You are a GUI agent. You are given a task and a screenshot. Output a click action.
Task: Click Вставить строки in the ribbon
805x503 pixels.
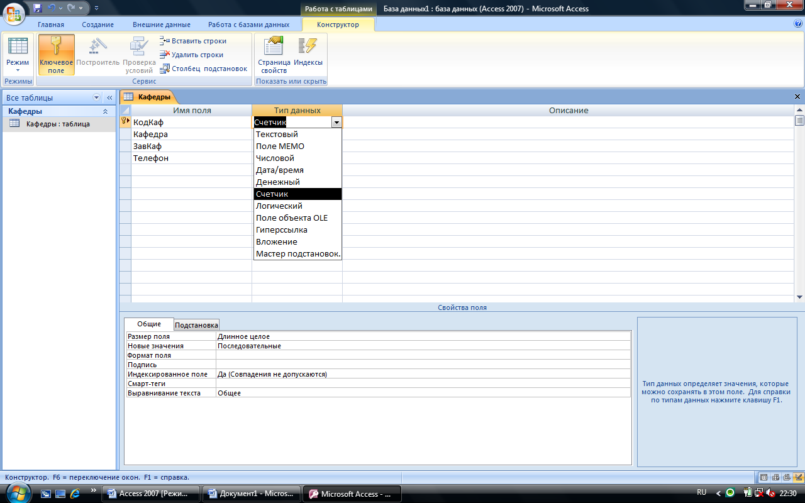click(193, 41)
